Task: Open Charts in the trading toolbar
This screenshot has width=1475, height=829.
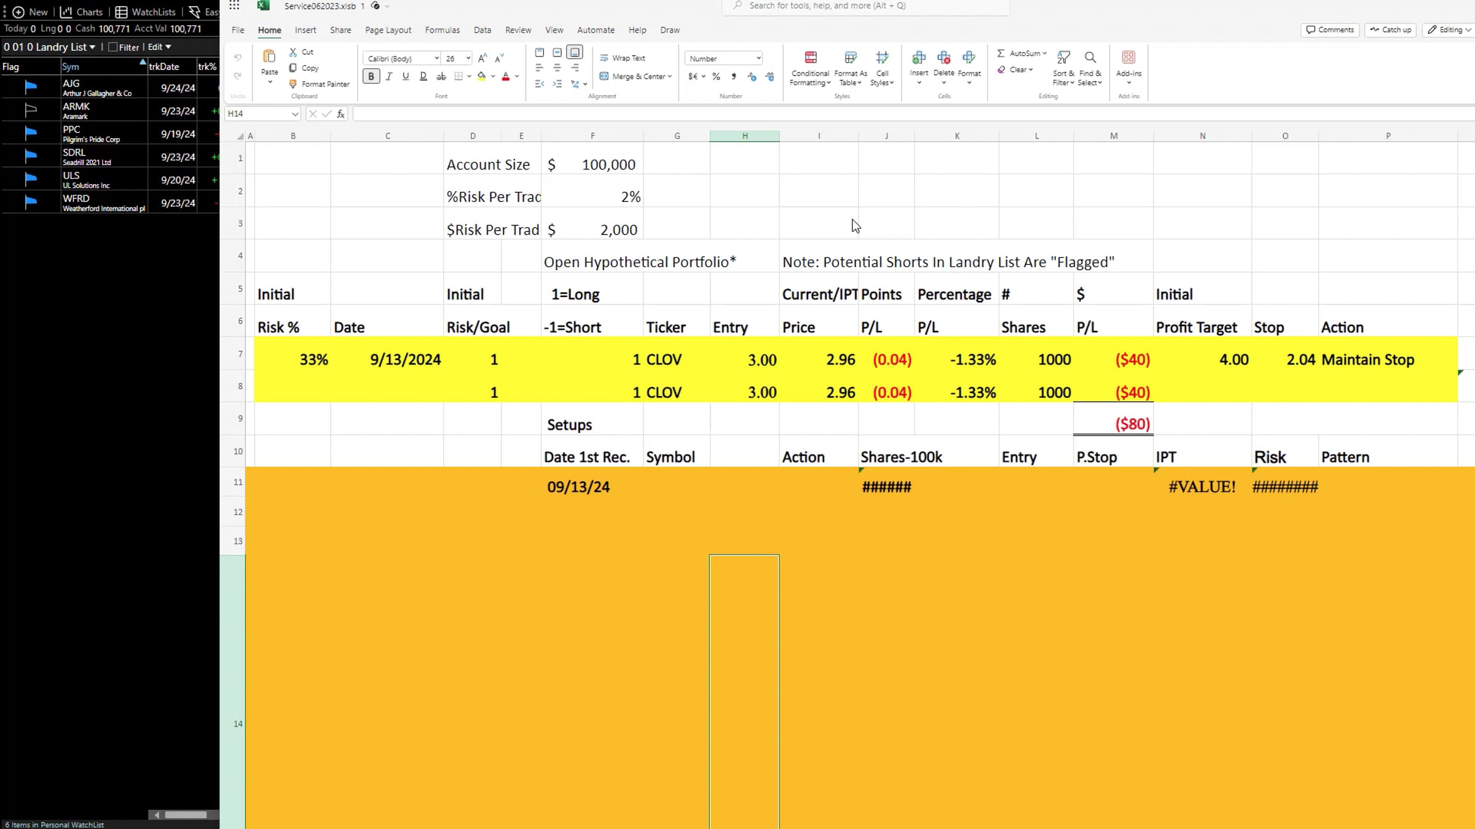Action: coord(82,12)
